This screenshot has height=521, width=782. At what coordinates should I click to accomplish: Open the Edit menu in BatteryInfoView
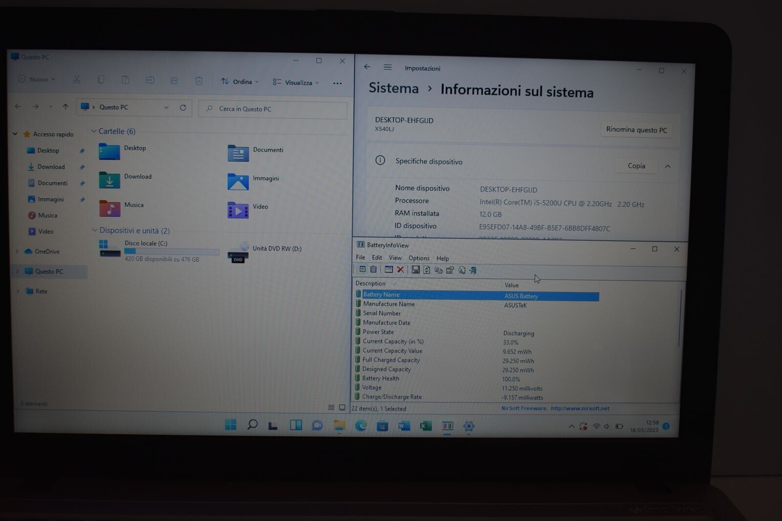click(x=377, y=258)
